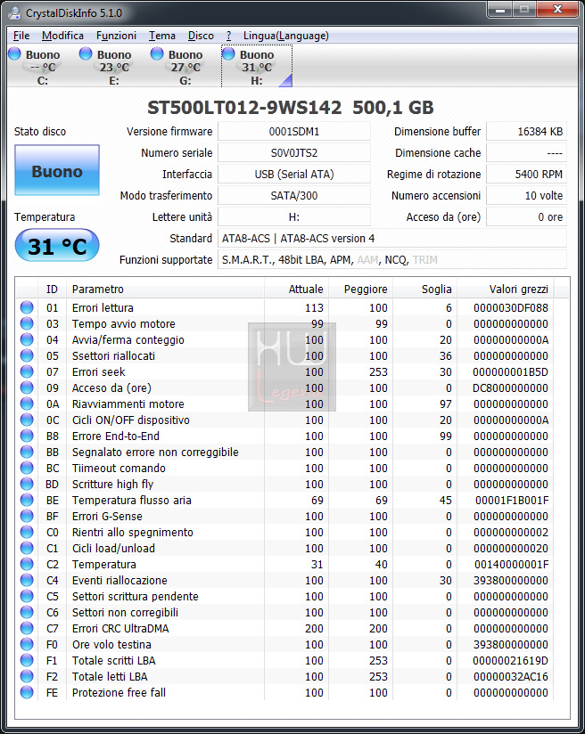This screenshot has height=734, width=585.
Task: Open the Lingua(Language) menu
Action: (x=285, y=36)
